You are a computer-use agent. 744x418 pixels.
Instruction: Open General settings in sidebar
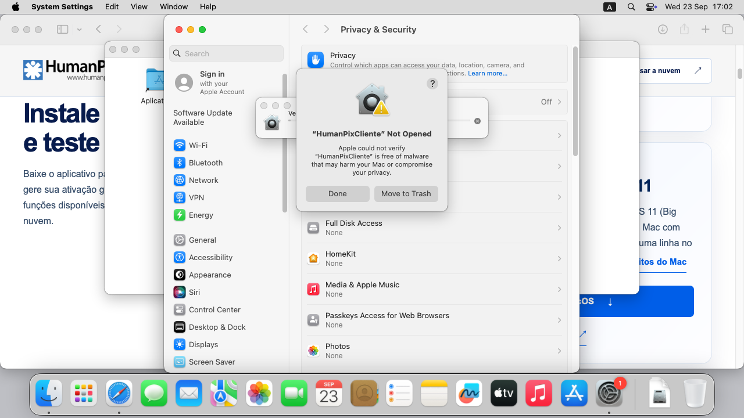pos(227,240)
